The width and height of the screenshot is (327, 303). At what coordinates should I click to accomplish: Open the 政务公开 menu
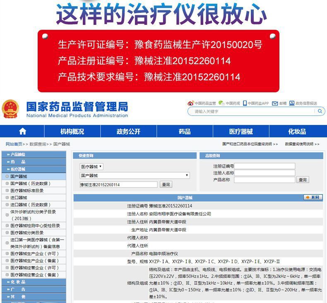pyautogui.click(x=128, y=131)
